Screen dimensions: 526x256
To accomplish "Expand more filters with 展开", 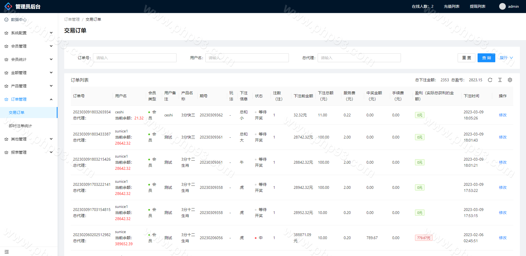I will click(506, 58).
